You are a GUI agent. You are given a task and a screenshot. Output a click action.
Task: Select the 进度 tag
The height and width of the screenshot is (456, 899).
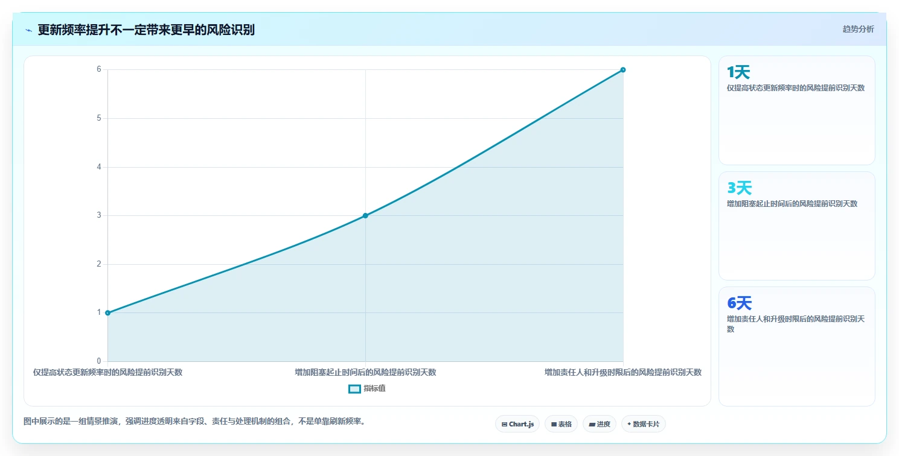click(x=600, y=424)
